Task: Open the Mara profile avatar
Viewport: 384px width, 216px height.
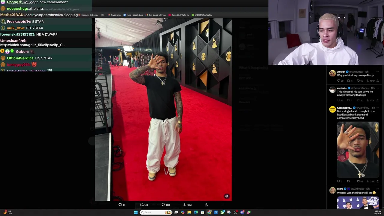Action: (x=332, y=190)
